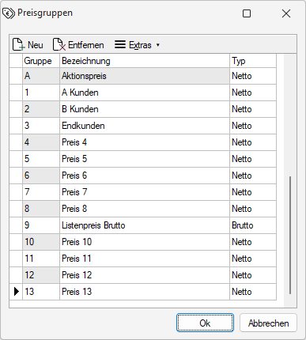Image resolution: width=306 pixels, height=340 pixels.
Task: Click the Preis 10 description cell
Action: [x=145, y=242]
